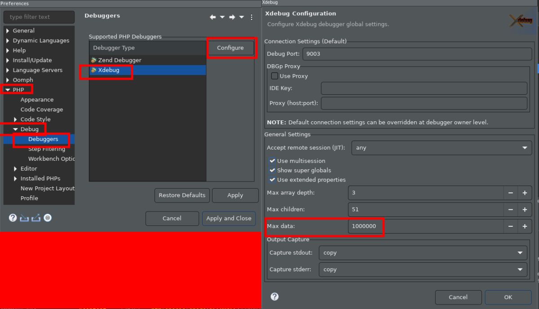Collapse the Debug tree node

click(x=16, y=129)
